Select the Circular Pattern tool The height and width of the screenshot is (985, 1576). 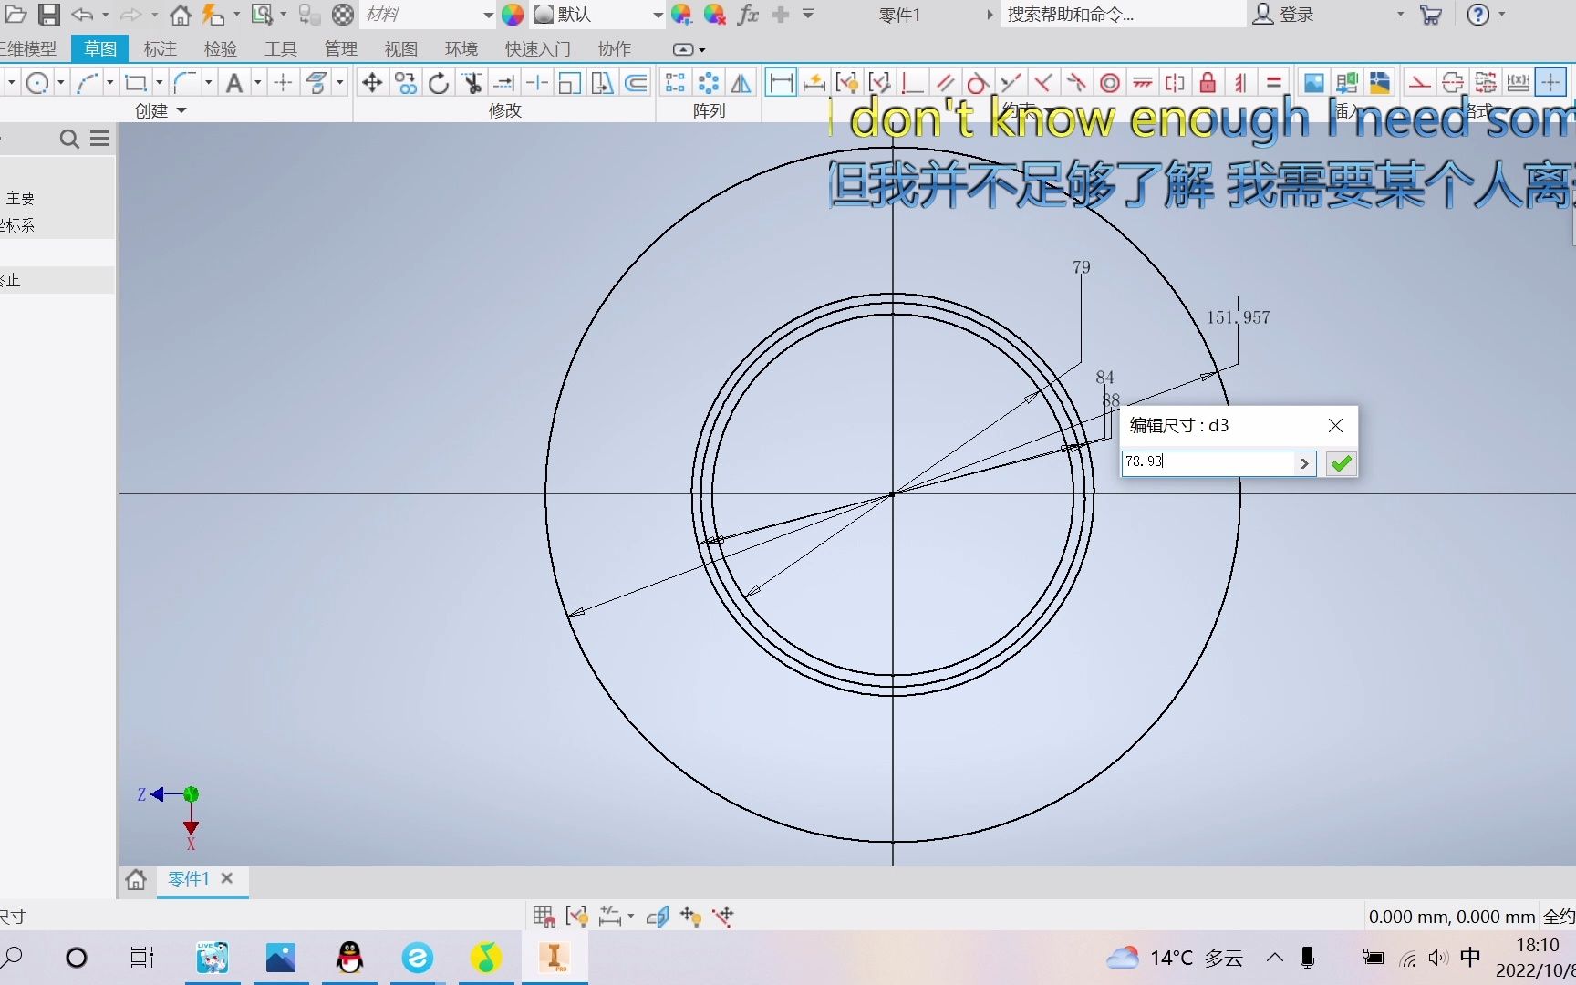tap(708, 83)
